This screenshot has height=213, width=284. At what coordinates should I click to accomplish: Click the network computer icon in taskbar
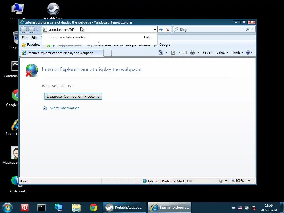pos(59,207)
